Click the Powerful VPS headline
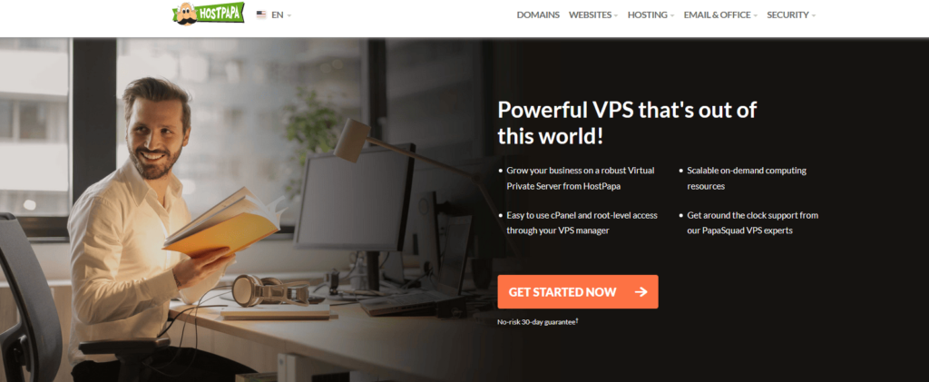The image size is (929, 382). [x=627, y=123]
